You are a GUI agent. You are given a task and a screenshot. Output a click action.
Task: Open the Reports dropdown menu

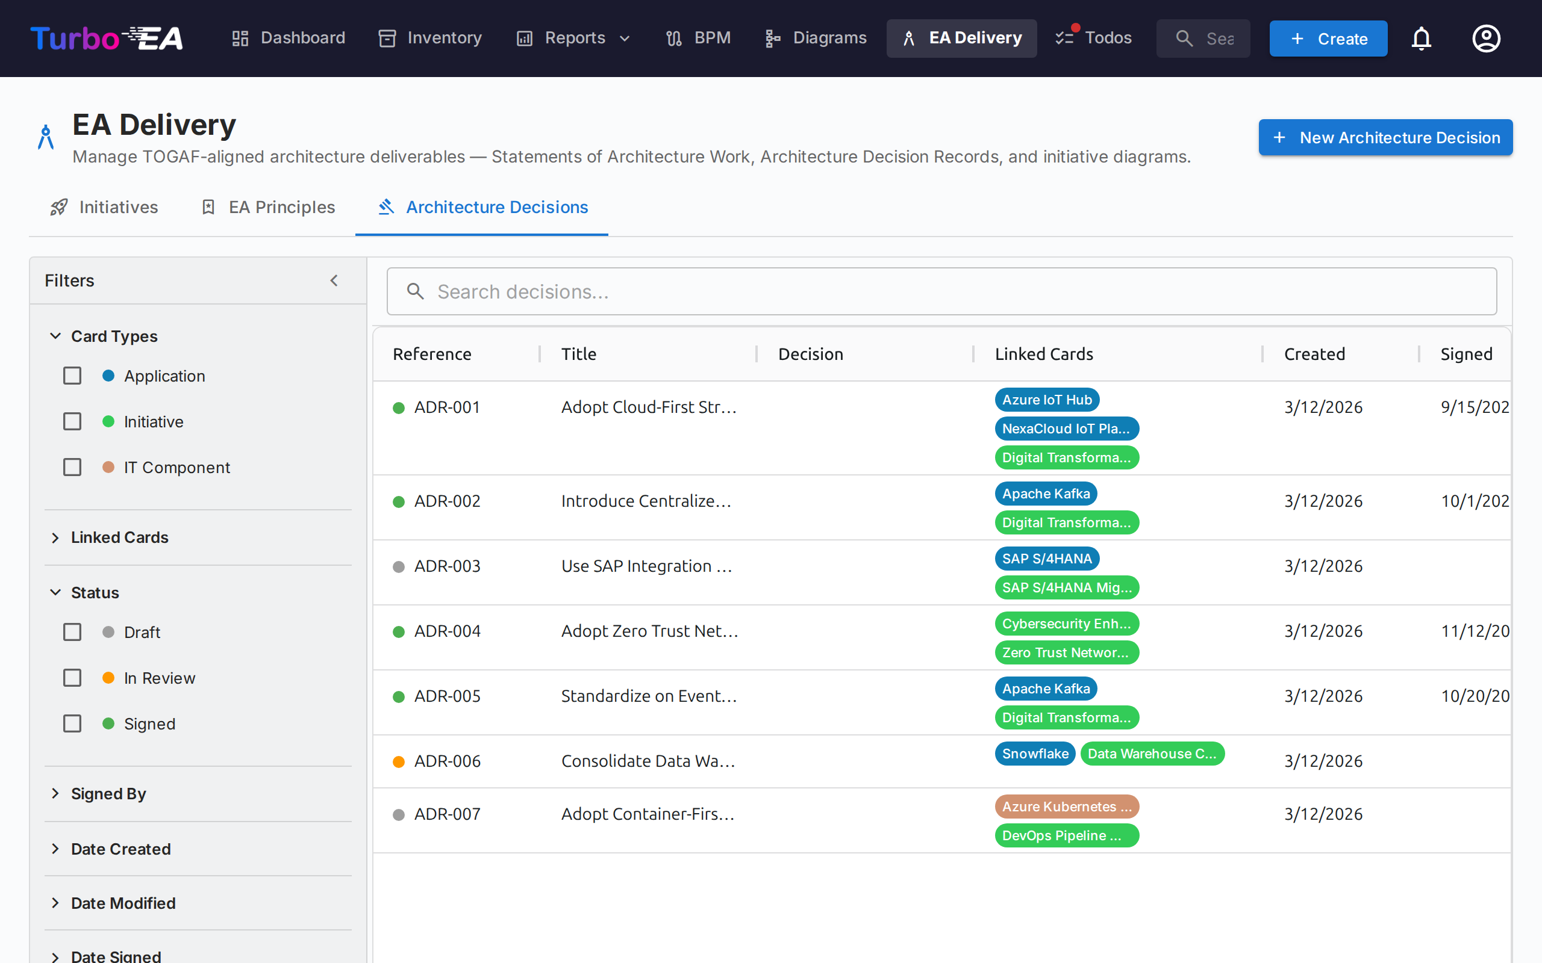[x=573, y=38]
